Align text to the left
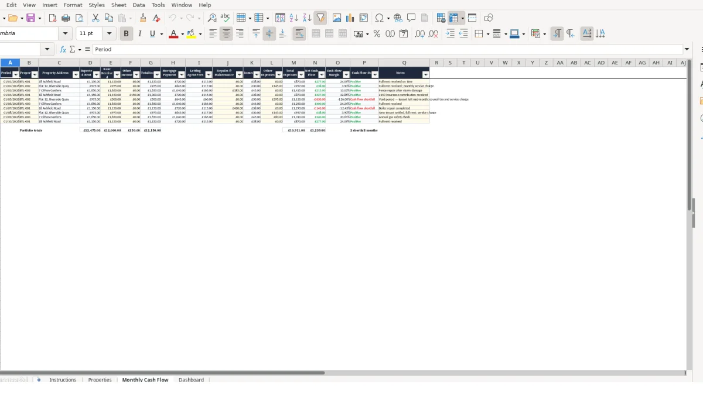This screenshot has width=703, height=395. [x=213, y=34]
